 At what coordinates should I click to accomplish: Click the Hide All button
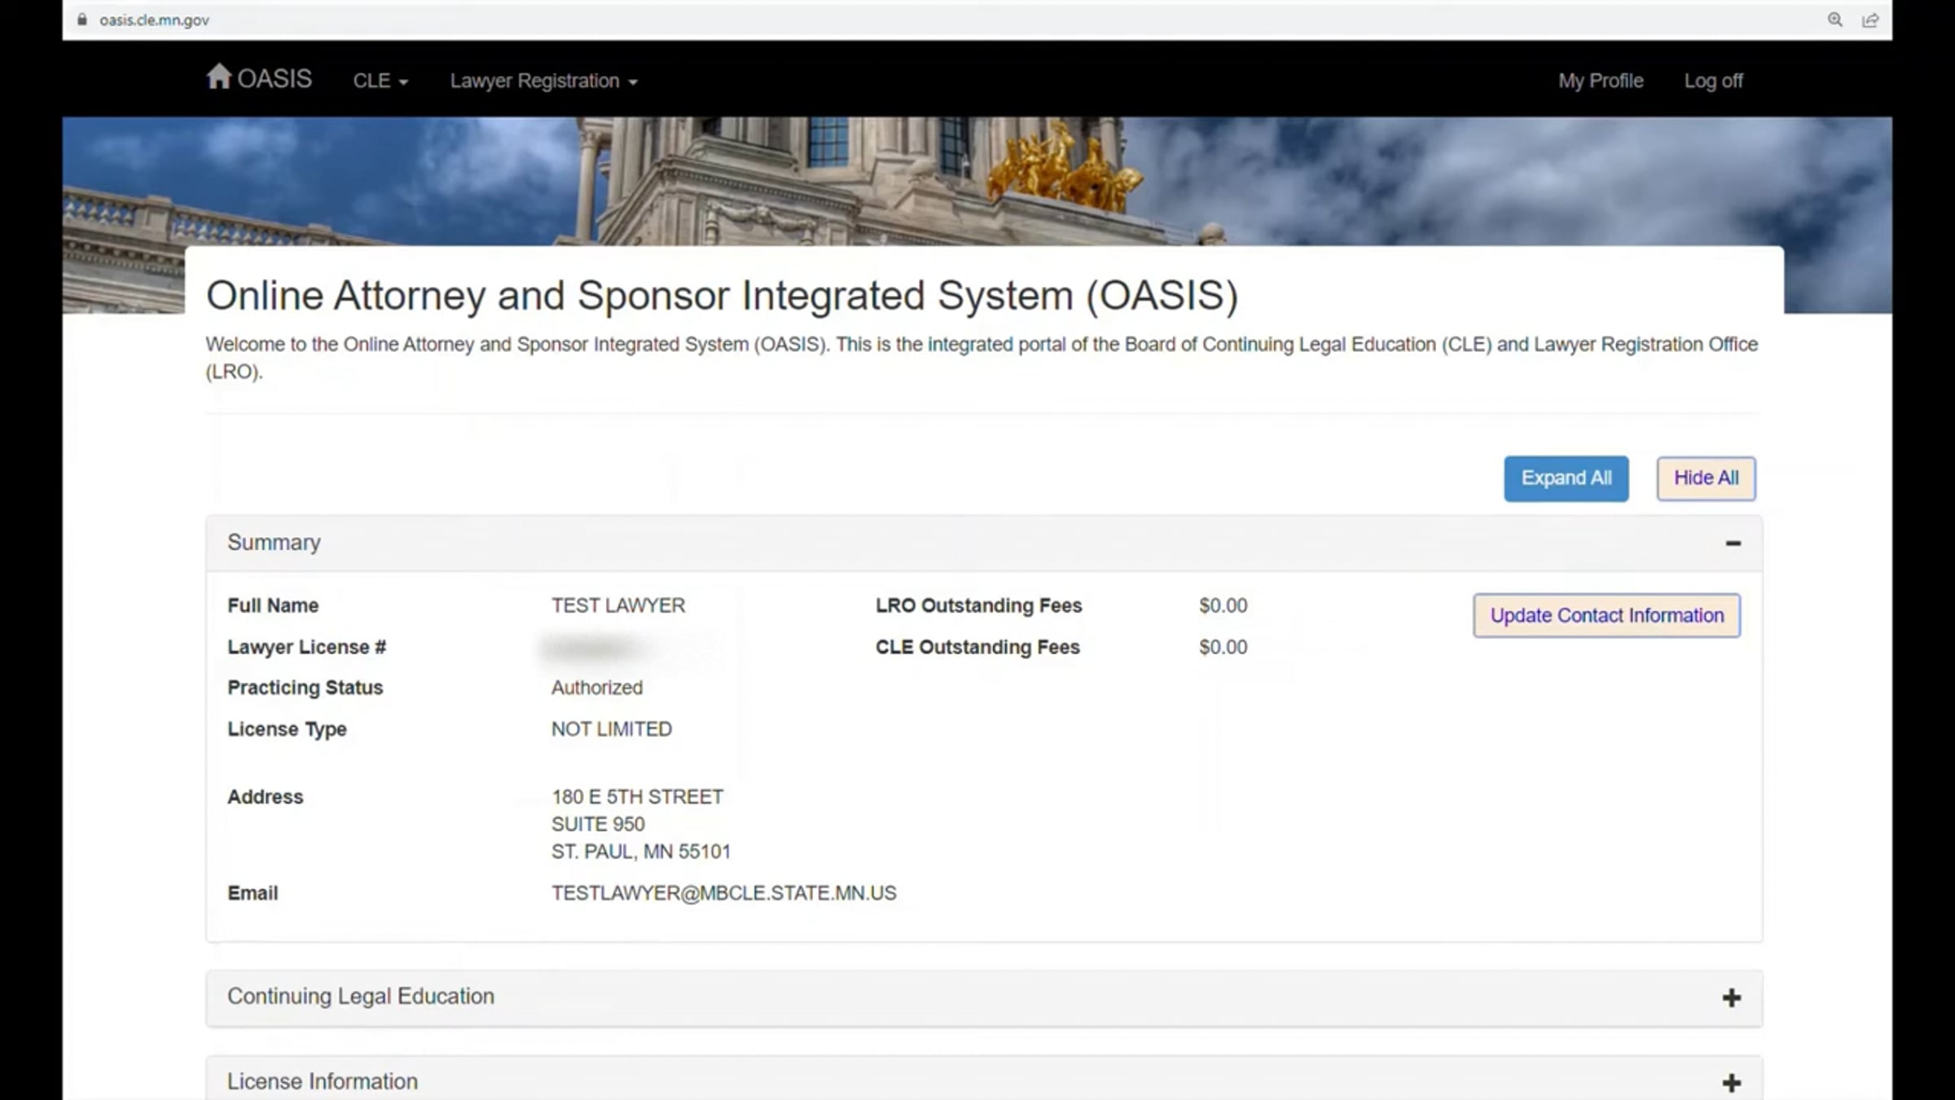tap(1706, 478)
